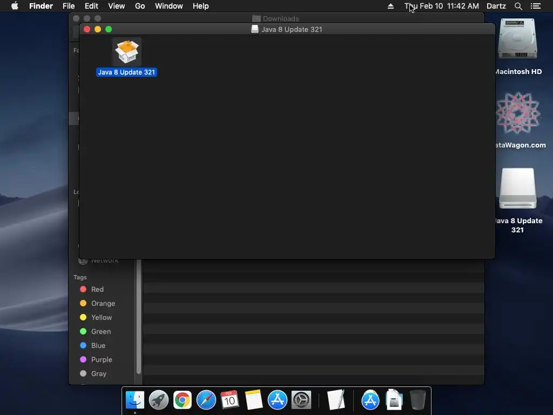Open TextEdit document icon in Dock

tap(336, 400)
